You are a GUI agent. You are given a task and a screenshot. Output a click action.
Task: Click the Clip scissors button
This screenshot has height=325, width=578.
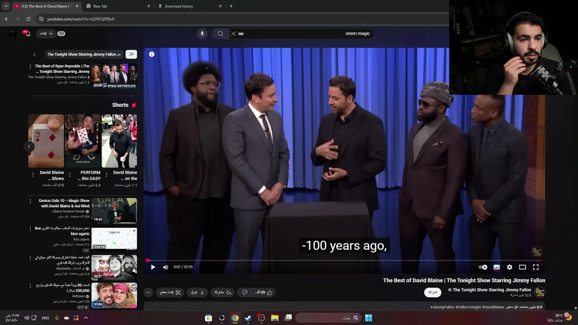coord(170,292)
